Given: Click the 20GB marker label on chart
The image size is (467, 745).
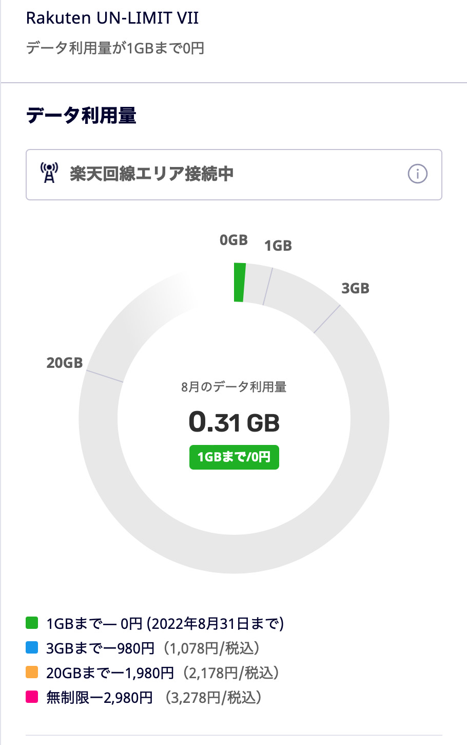Looking at the screenshot, I should click(x=65, y=363).
